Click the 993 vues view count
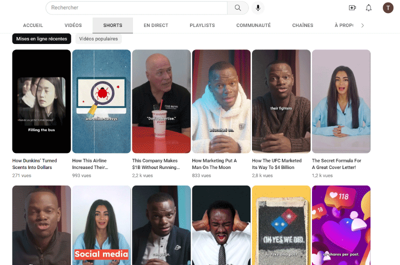The width and height of the screenshot is (400, 265). [x=81, y=175]
